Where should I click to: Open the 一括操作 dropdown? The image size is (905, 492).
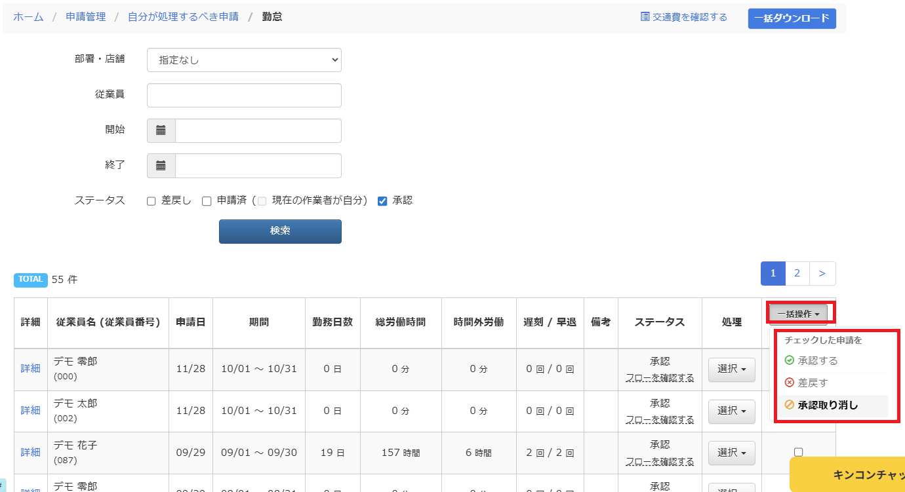click(x=798, y=314)
